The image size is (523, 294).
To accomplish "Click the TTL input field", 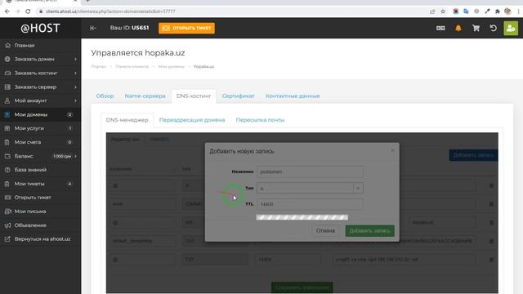I will click(310, 204).
